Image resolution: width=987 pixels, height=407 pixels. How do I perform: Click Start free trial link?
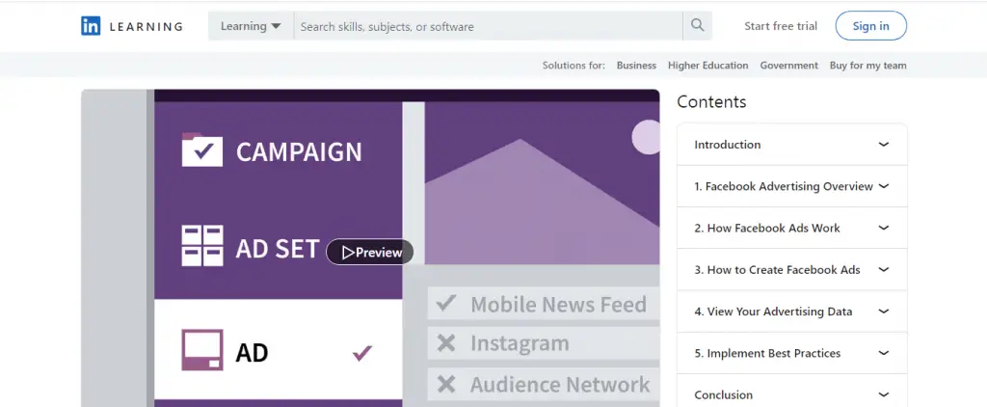click(x=781, y=26)
